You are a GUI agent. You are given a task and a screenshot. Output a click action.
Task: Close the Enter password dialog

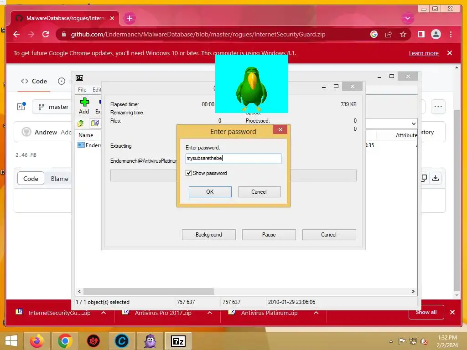(x=280, y=129)
